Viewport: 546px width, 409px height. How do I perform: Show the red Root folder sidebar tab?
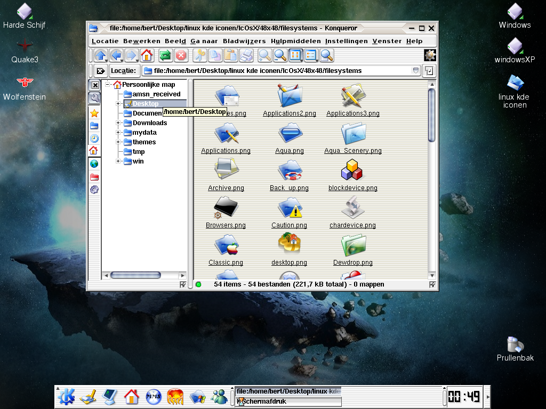coord(94,177)
